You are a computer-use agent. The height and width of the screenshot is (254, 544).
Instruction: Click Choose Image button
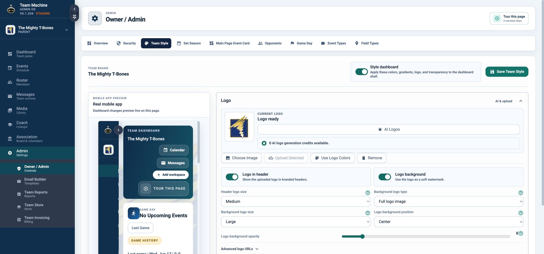click(241, 158)
